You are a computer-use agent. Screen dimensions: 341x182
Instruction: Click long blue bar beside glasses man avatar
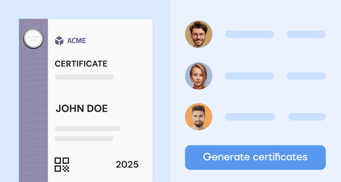(249, 34)
